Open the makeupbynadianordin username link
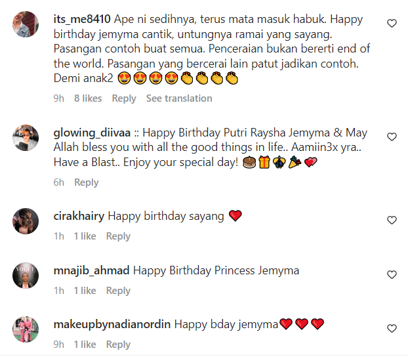Screen dimensions: 408x357 112,324
